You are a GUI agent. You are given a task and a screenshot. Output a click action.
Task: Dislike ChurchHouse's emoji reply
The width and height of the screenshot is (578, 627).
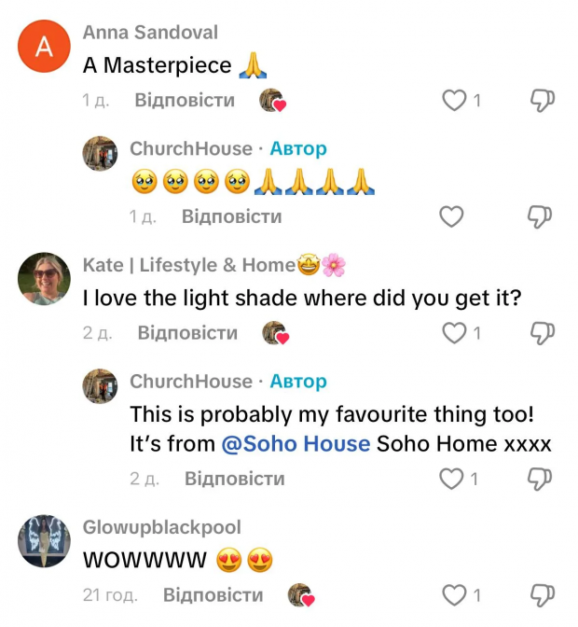[540, 216]
